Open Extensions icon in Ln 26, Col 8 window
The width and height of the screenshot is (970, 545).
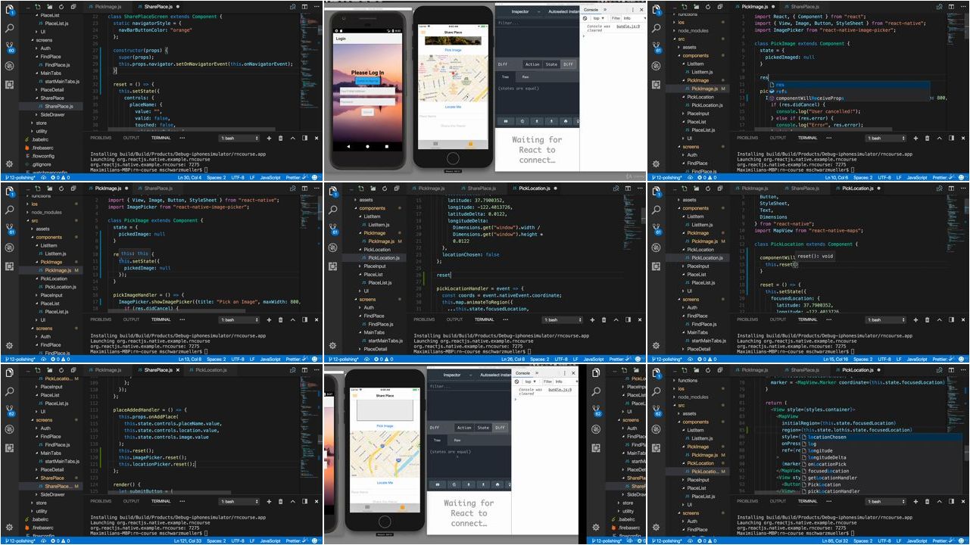(x=333, y=266)
